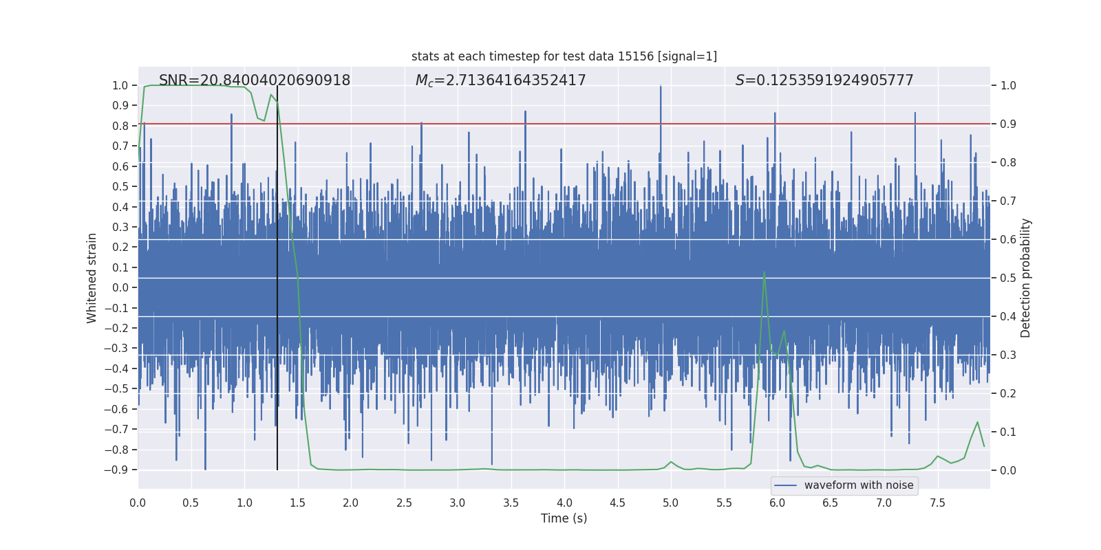Click the 'waveform with noise' legend label
1101x550 pixels.
tap(858, 485)
